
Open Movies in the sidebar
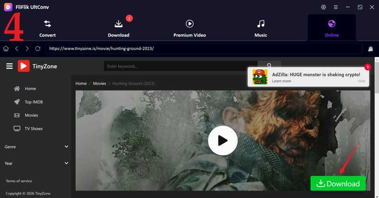(x=31, y=115)
